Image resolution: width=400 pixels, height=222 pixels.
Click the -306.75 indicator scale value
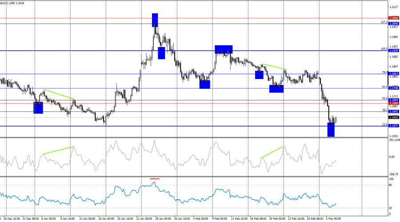point(394,174)
